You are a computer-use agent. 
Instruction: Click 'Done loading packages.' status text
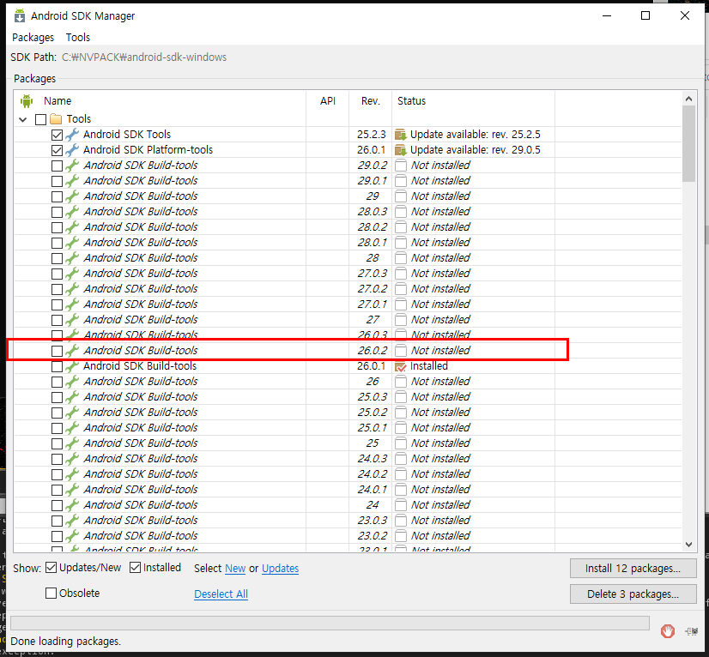[65, 642]
